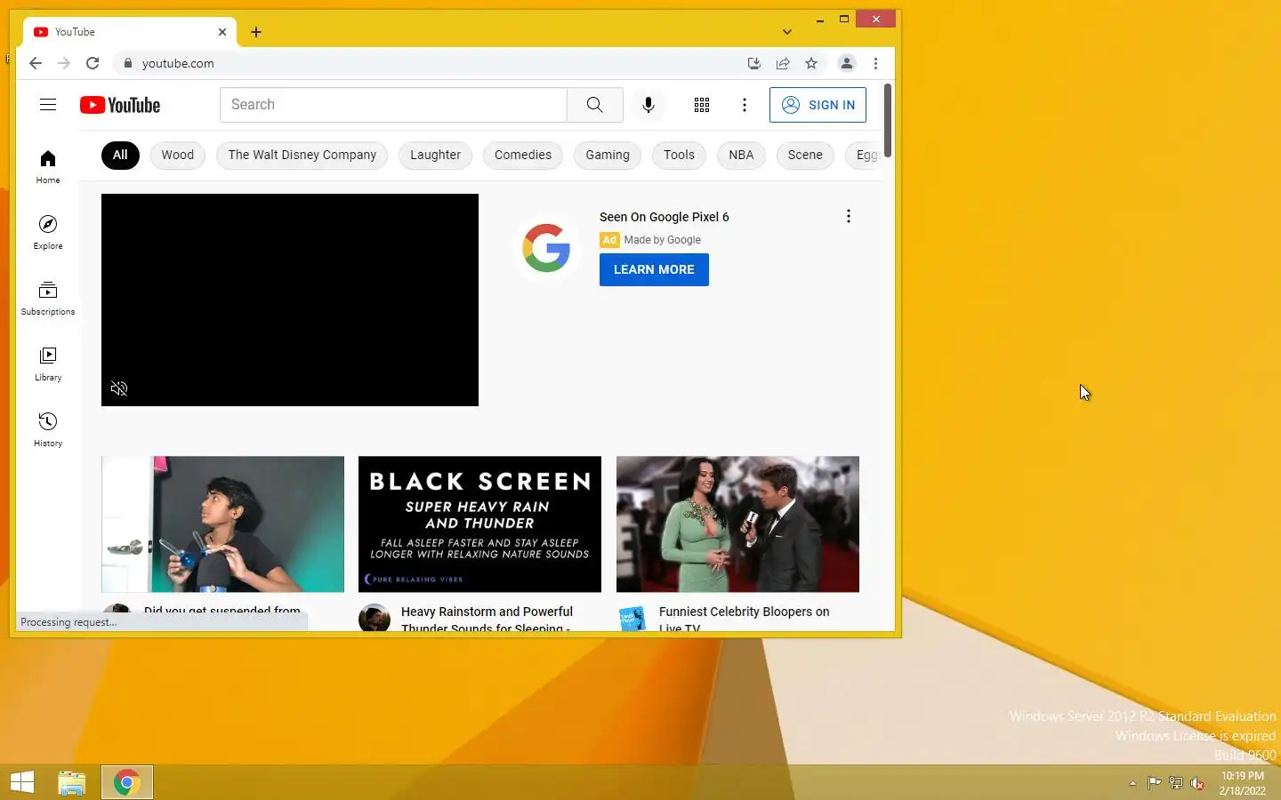Click the install app icon in address bar
Image resolution: width=1281 pixels, height=800 pixels.
[x=754, y=63]
